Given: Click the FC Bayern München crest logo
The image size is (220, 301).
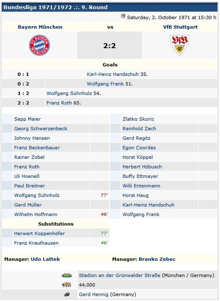Looking at the screenshot, I should point(40,45).
